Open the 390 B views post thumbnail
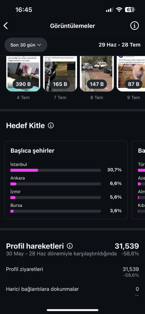This screenshot has height=314, width=145. [23, 74]
